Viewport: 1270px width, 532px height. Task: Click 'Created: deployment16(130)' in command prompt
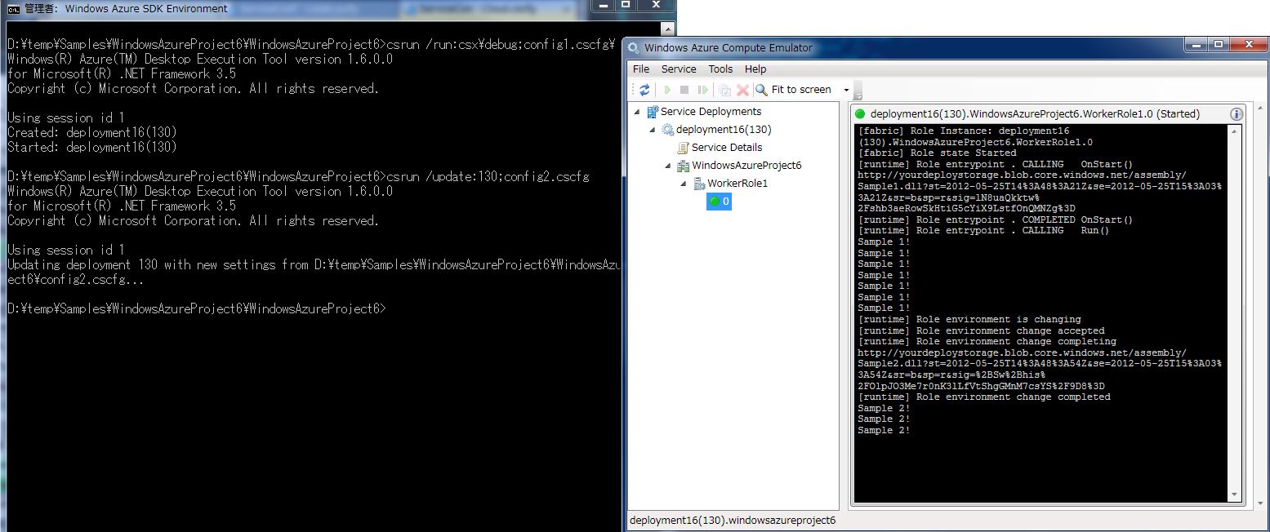point(92,132)
